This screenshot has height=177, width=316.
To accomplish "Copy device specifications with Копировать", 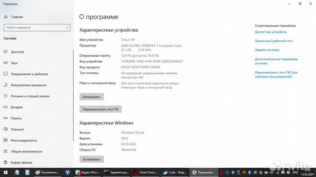I will [91, 97].
